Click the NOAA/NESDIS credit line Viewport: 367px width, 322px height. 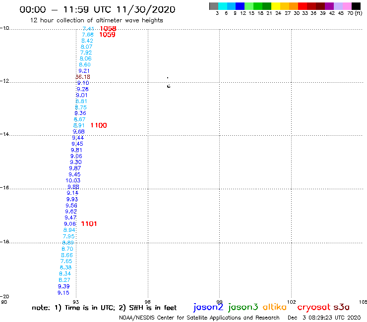click(199, 318)
